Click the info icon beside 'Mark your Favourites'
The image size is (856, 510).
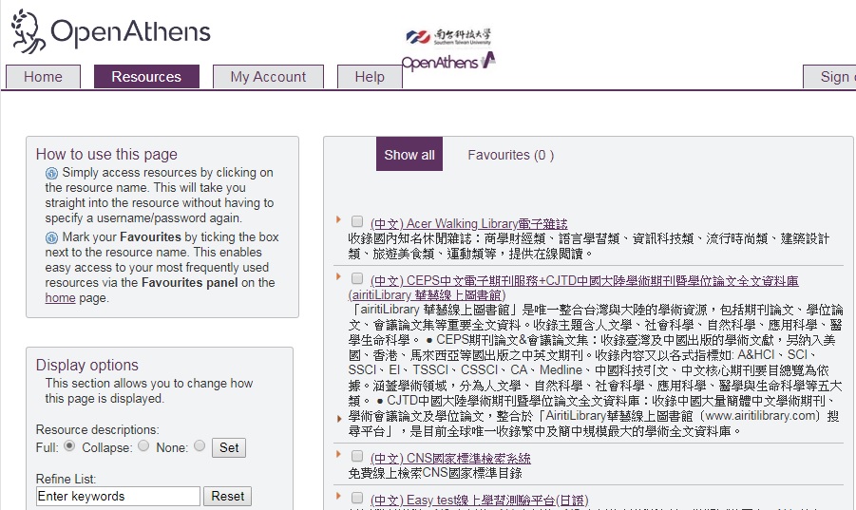pos(51,237)
